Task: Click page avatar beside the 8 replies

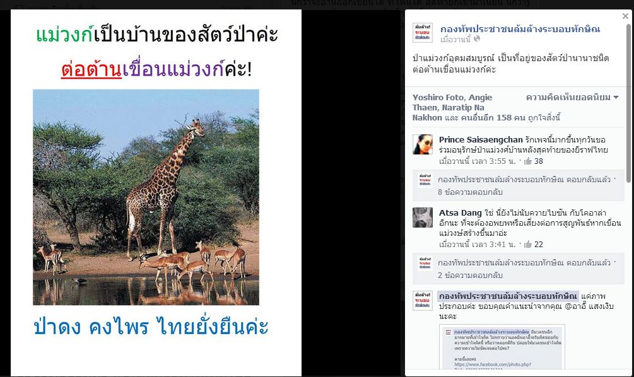Action: tap(425, 180)
